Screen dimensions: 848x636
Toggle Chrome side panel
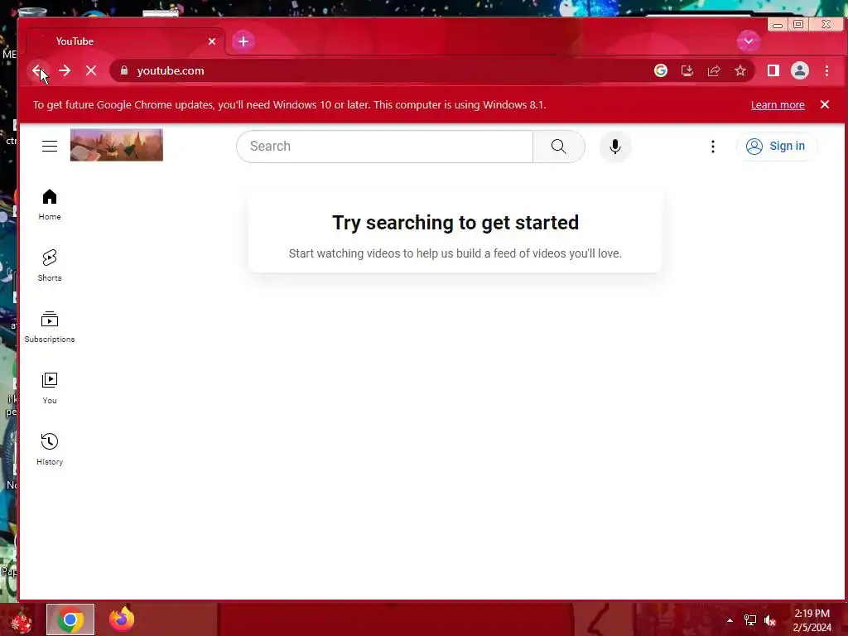click(773, 70)
